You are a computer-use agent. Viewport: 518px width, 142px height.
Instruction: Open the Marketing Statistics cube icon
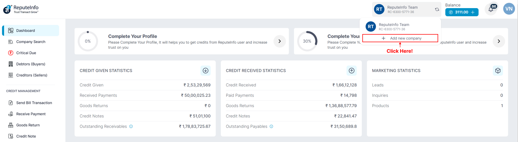(498, 71)
